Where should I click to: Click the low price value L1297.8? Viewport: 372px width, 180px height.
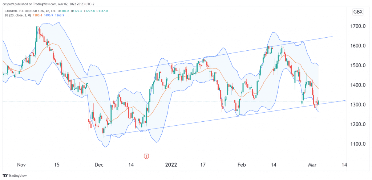89,11
